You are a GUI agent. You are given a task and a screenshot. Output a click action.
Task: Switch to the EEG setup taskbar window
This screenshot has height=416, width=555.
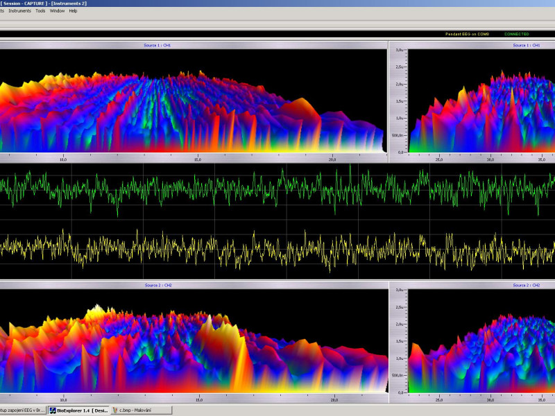[21, 410]
